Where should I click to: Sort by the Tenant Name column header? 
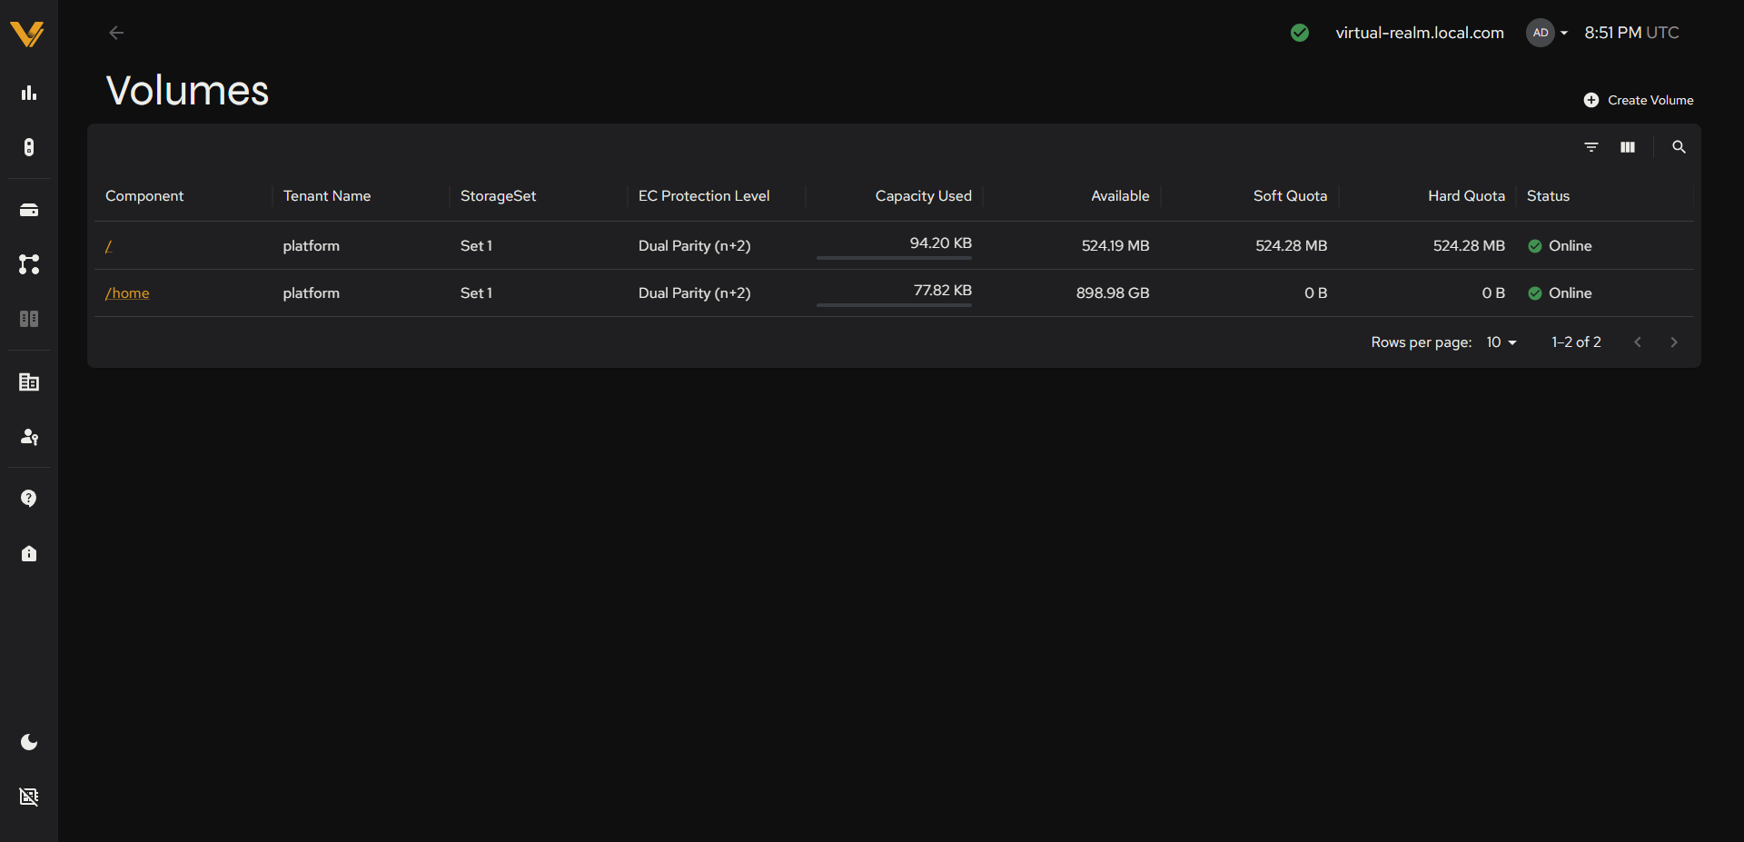click(x=327, y=196)
